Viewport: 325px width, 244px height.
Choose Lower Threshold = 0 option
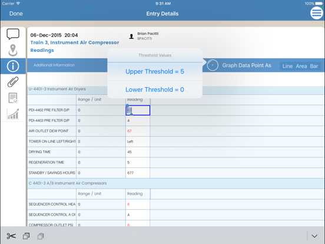(x=155, y=90)
